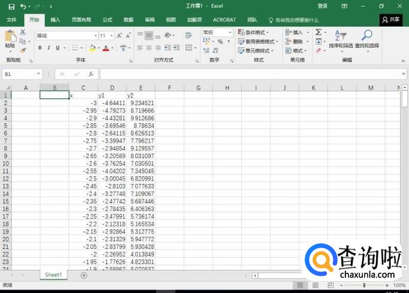Click the Borders icon
This screenshot has height=293, width=409.
74,48
